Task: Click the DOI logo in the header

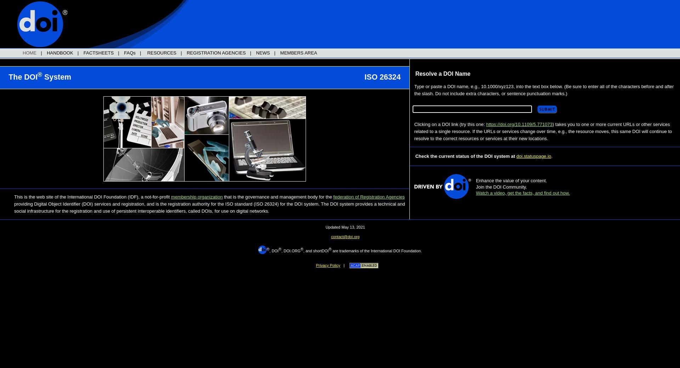Action: [x=42, y=24]
